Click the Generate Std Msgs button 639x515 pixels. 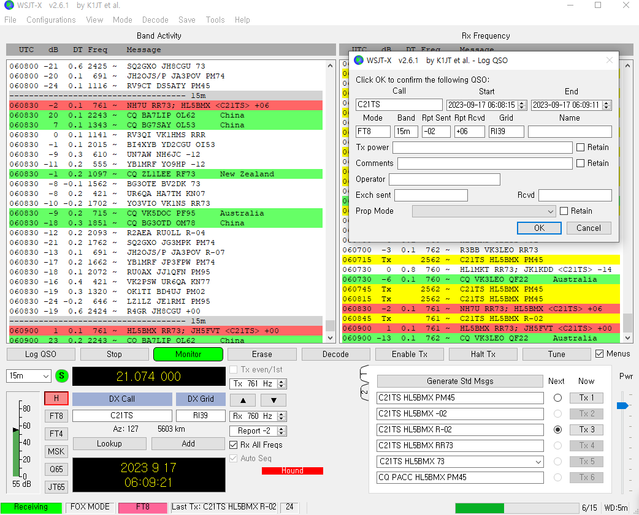pos(460,381)
